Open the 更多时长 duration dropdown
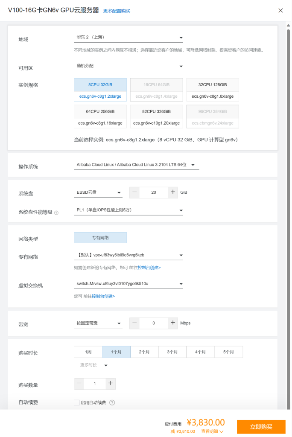Viewport: 292px width, 437px height. pyautogui.click(x=94, y=365)
